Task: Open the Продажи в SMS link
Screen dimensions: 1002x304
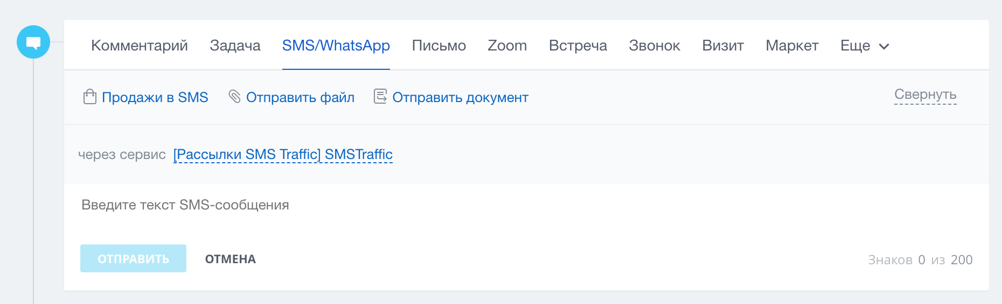Action: (155, 97)
